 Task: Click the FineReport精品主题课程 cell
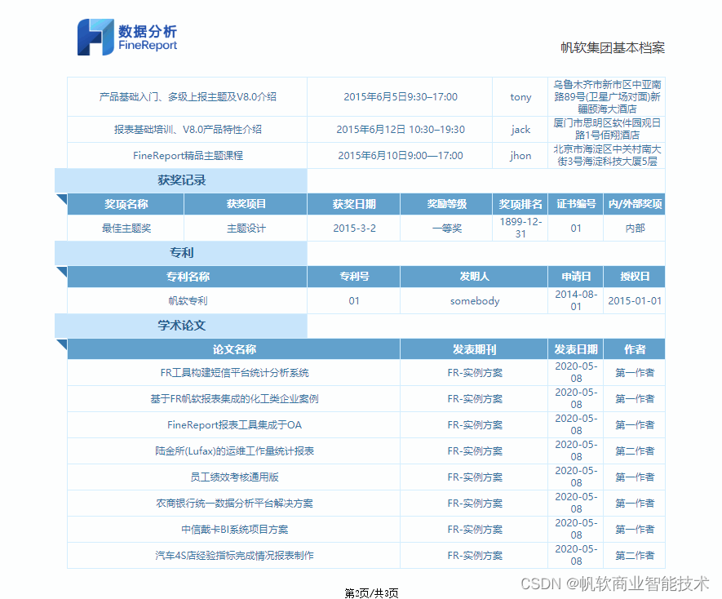tap(188, 156)
